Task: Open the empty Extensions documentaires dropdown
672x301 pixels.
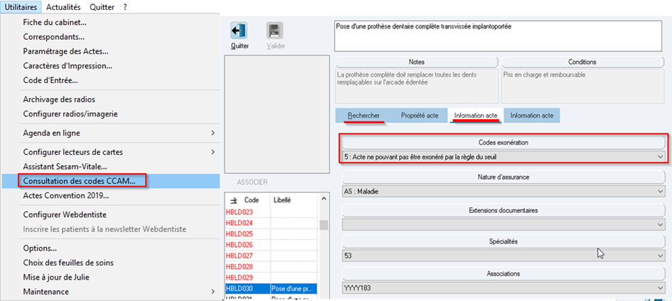Action: [503, 224]
